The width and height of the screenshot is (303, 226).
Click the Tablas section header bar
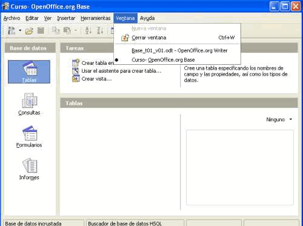pyautogui.click(x=179, y=103)
